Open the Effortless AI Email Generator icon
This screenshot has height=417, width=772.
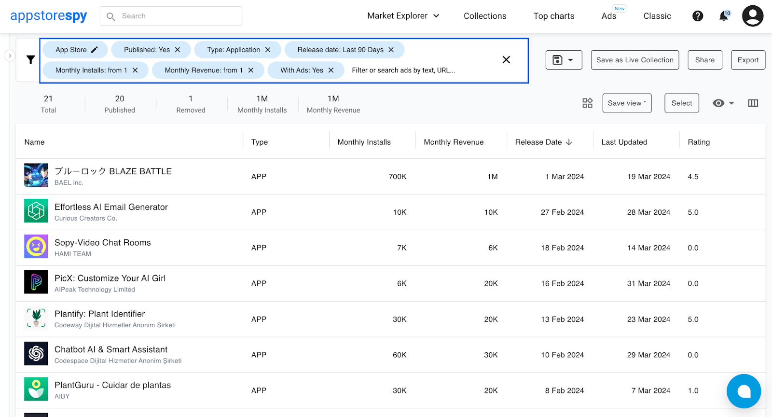[36, 211]
